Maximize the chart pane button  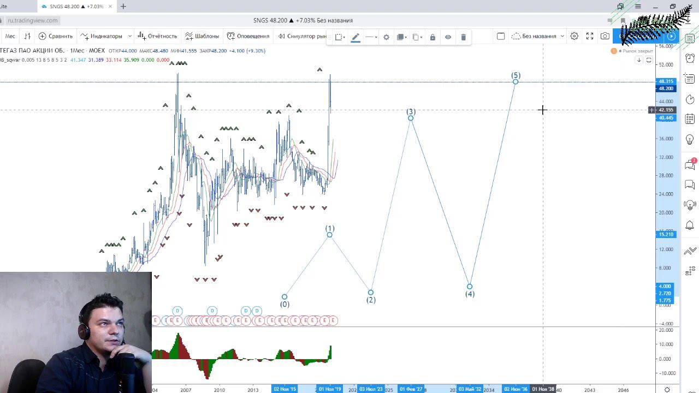click(649, 60)
